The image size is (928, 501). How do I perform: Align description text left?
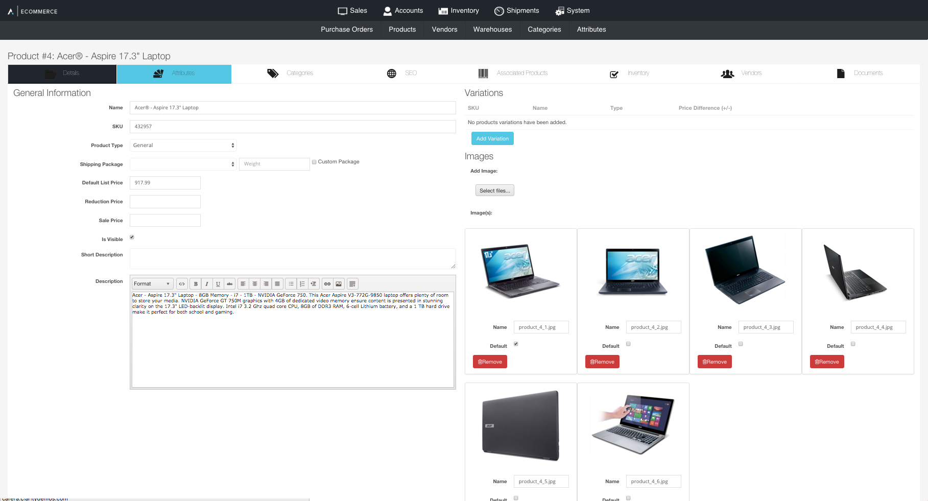pyautogui.click(x=243, y=284)
